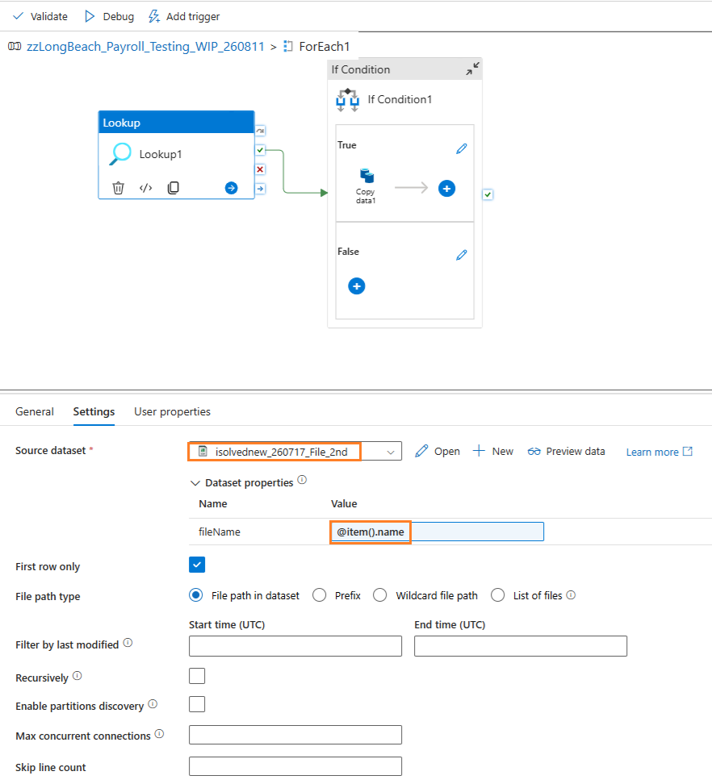Open the Source dataset dropdown
712x784 pixels.
click(x=295, y=452)
